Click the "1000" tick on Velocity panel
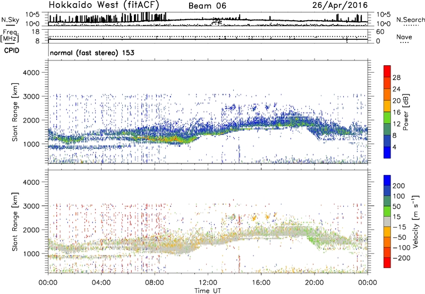 31,254
